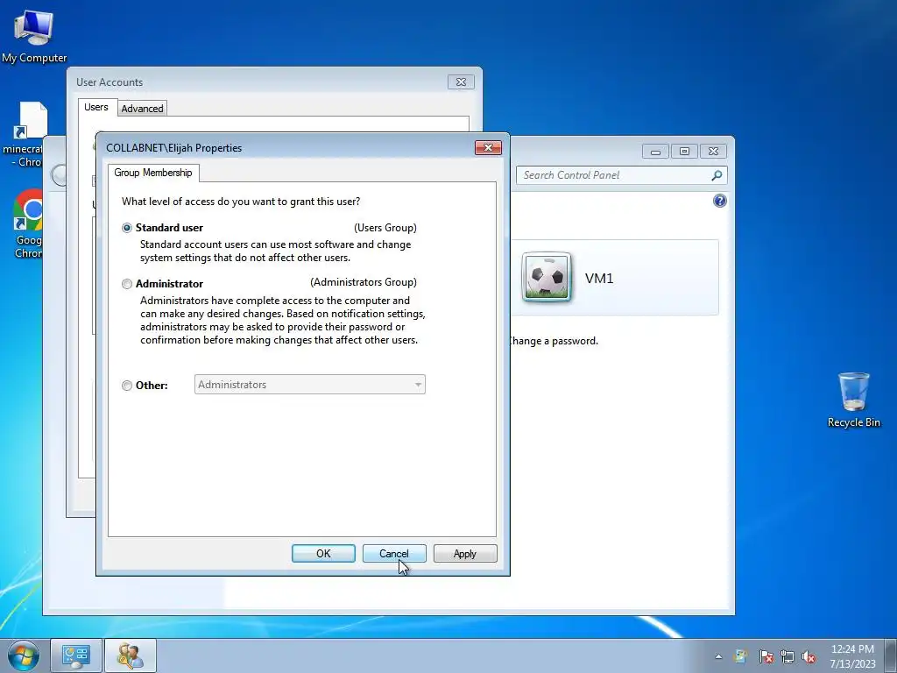Show hidden system tray icons
This screenshot has width=897, height=673.
click(x=718, y=656)
